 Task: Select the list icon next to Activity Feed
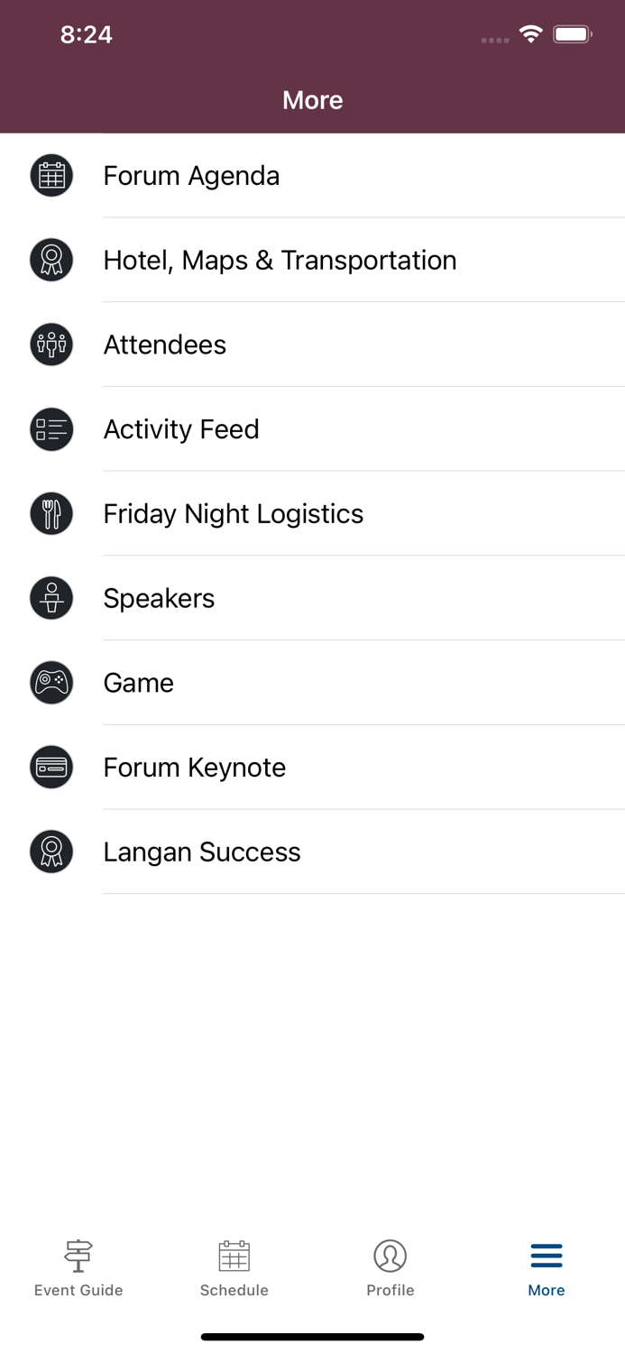click(x=51, y=428)
